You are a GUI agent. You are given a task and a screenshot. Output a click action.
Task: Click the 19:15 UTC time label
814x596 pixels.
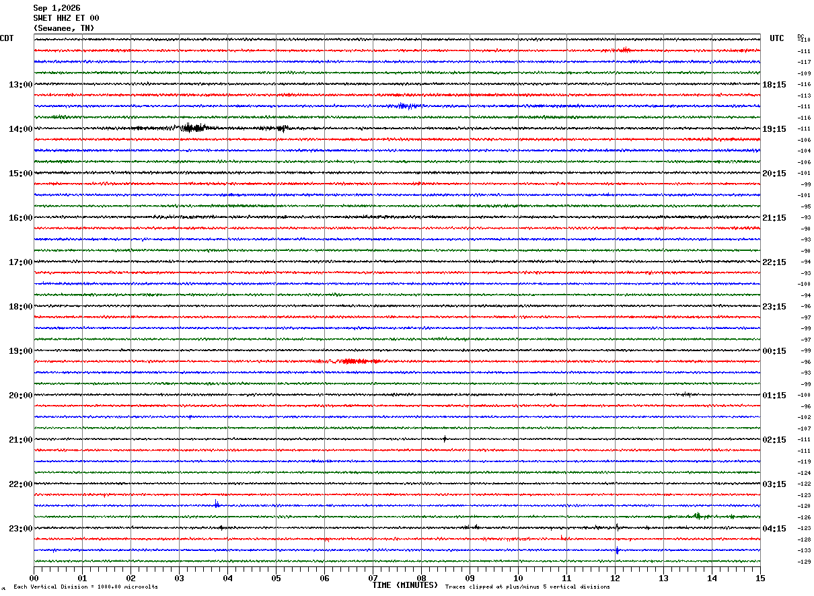[x=774, y=128]
